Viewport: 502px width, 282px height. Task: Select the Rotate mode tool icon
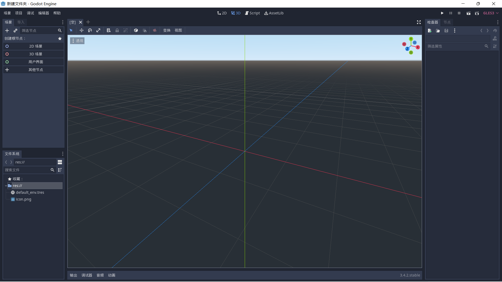click(90, 31)
